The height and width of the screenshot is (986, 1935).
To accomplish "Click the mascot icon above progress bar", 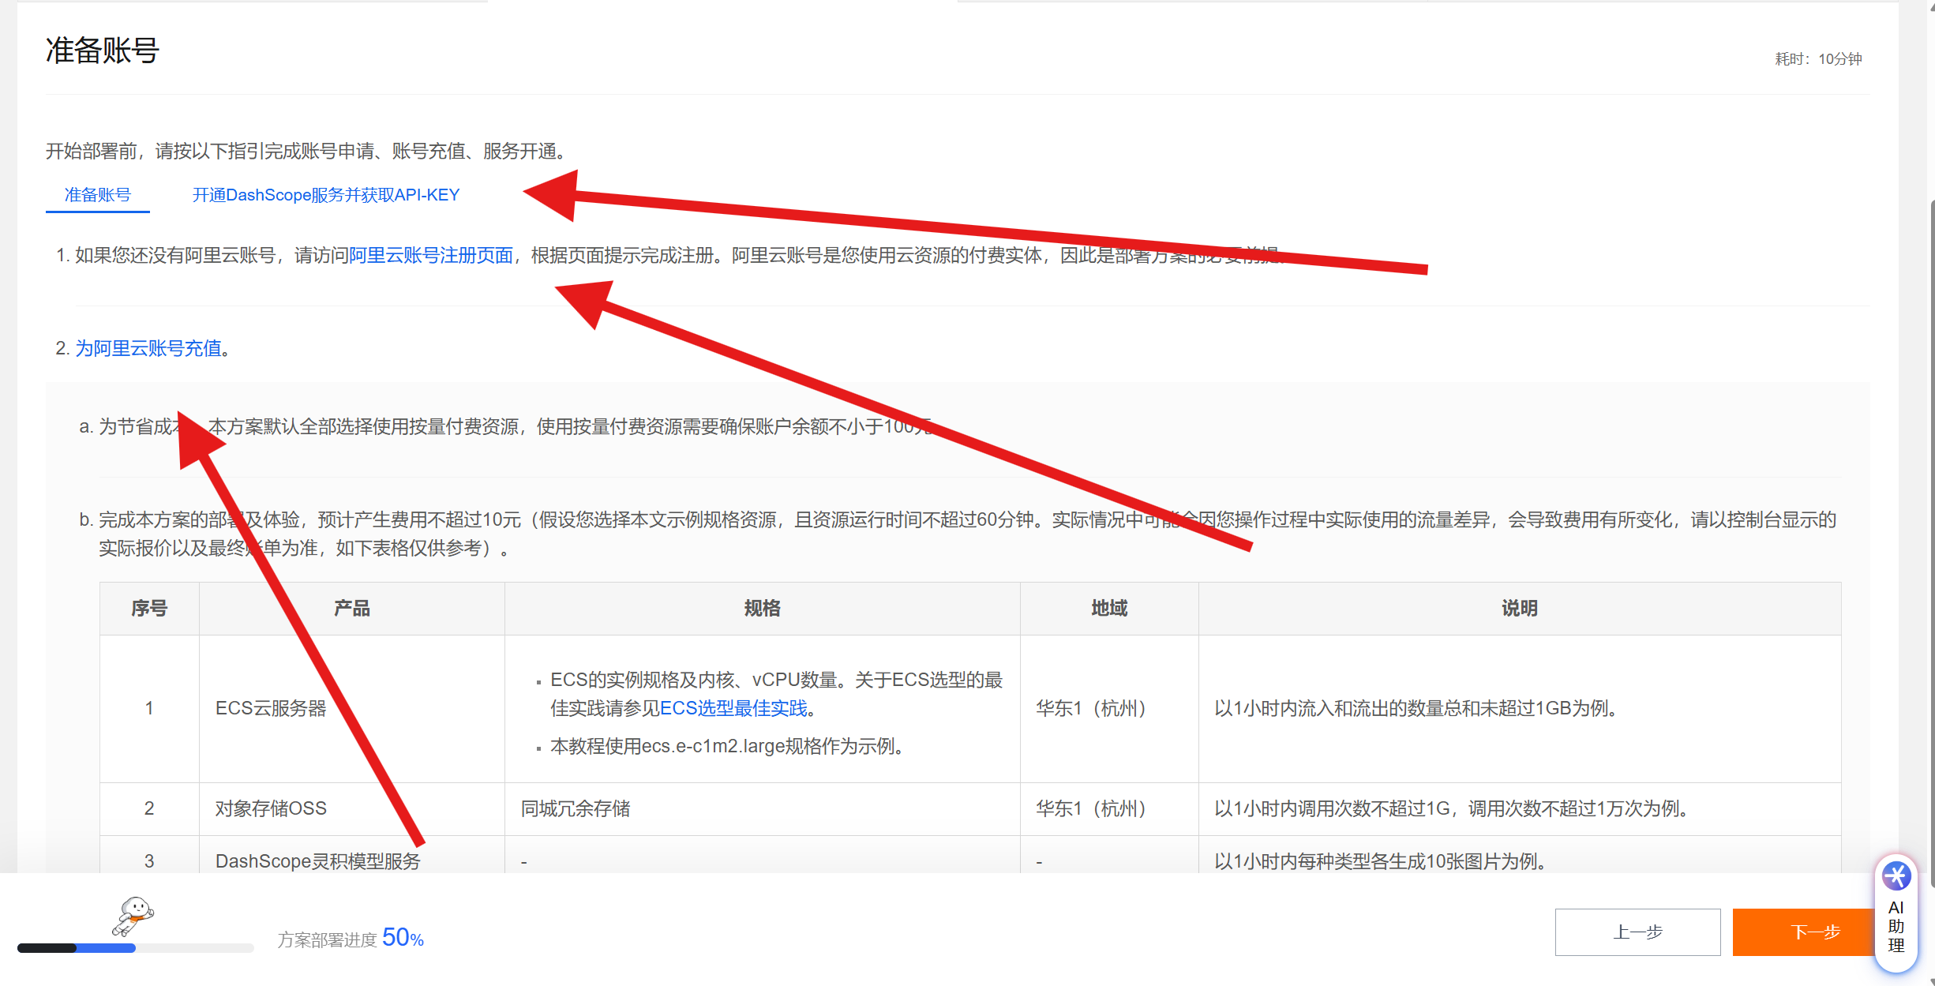I will [134, 915].
